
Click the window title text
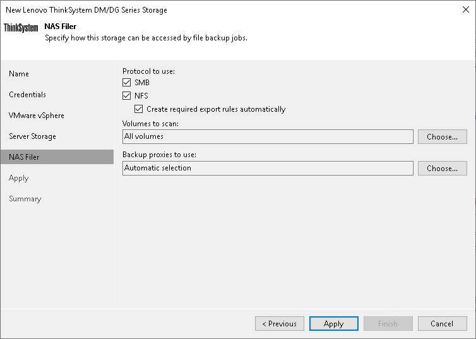tap(86, 10)
